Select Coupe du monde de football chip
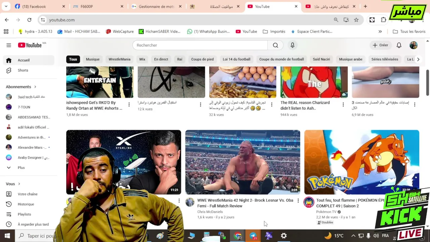The width and height of the screenshot is (430, 242). click(x=282, y=59)
